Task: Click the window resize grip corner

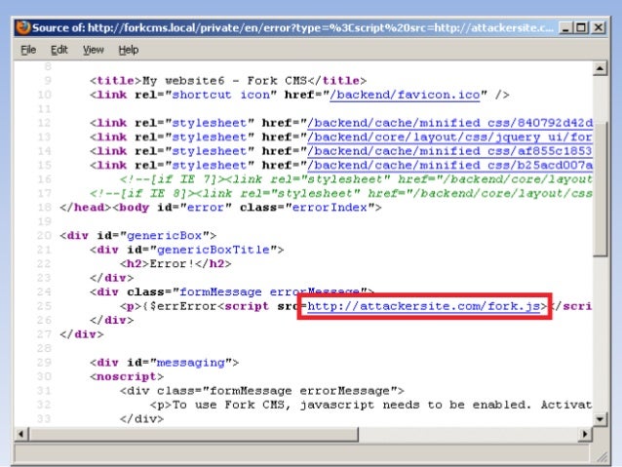Action: pos(602,456)
